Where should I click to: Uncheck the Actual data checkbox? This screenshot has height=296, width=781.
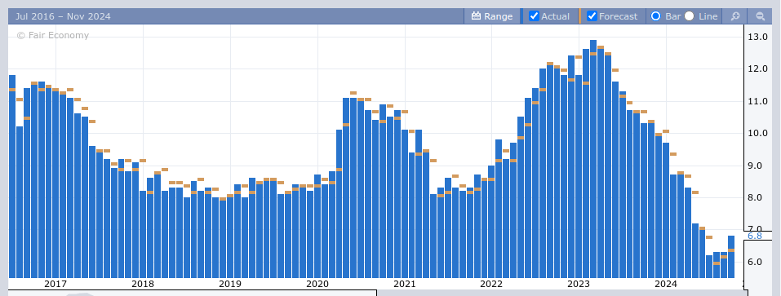(534, 16)
